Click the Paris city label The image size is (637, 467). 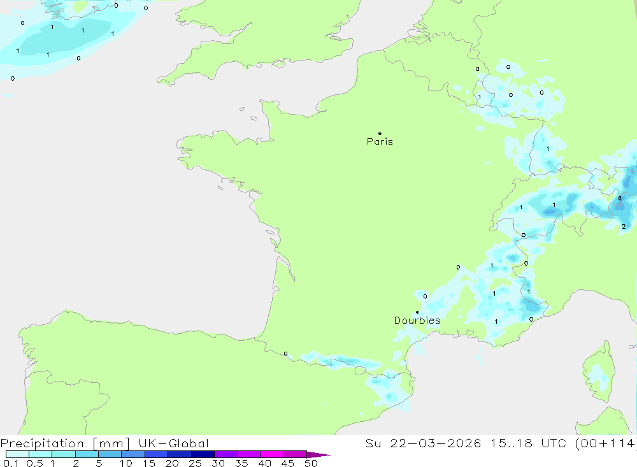(x=380, y=141)
